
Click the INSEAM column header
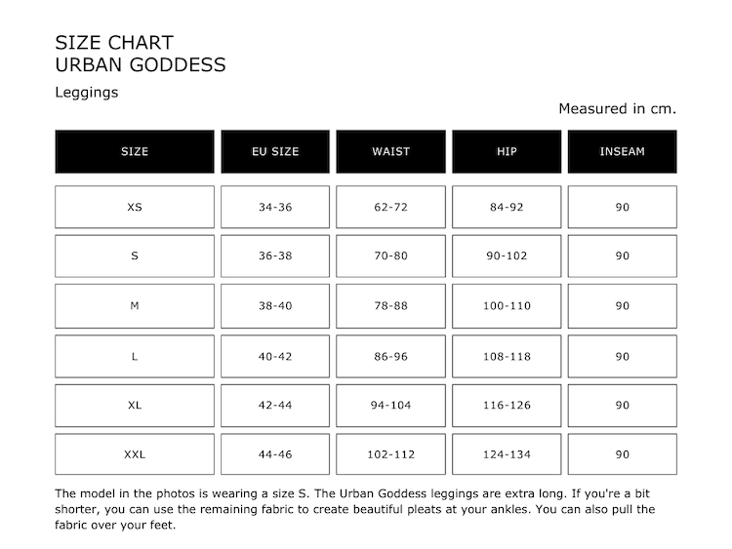[622, 152]
